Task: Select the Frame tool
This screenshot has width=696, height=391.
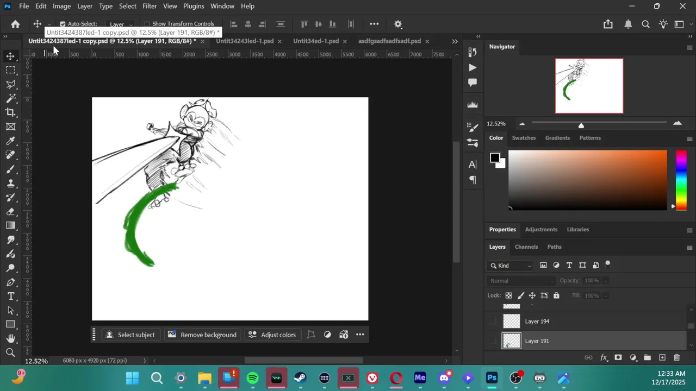Action: [10, 127]
